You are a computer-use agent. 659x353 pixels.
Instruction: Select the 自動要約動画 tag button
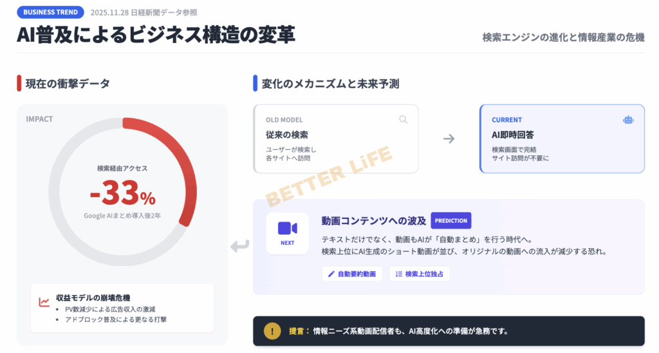pos(352,274)
